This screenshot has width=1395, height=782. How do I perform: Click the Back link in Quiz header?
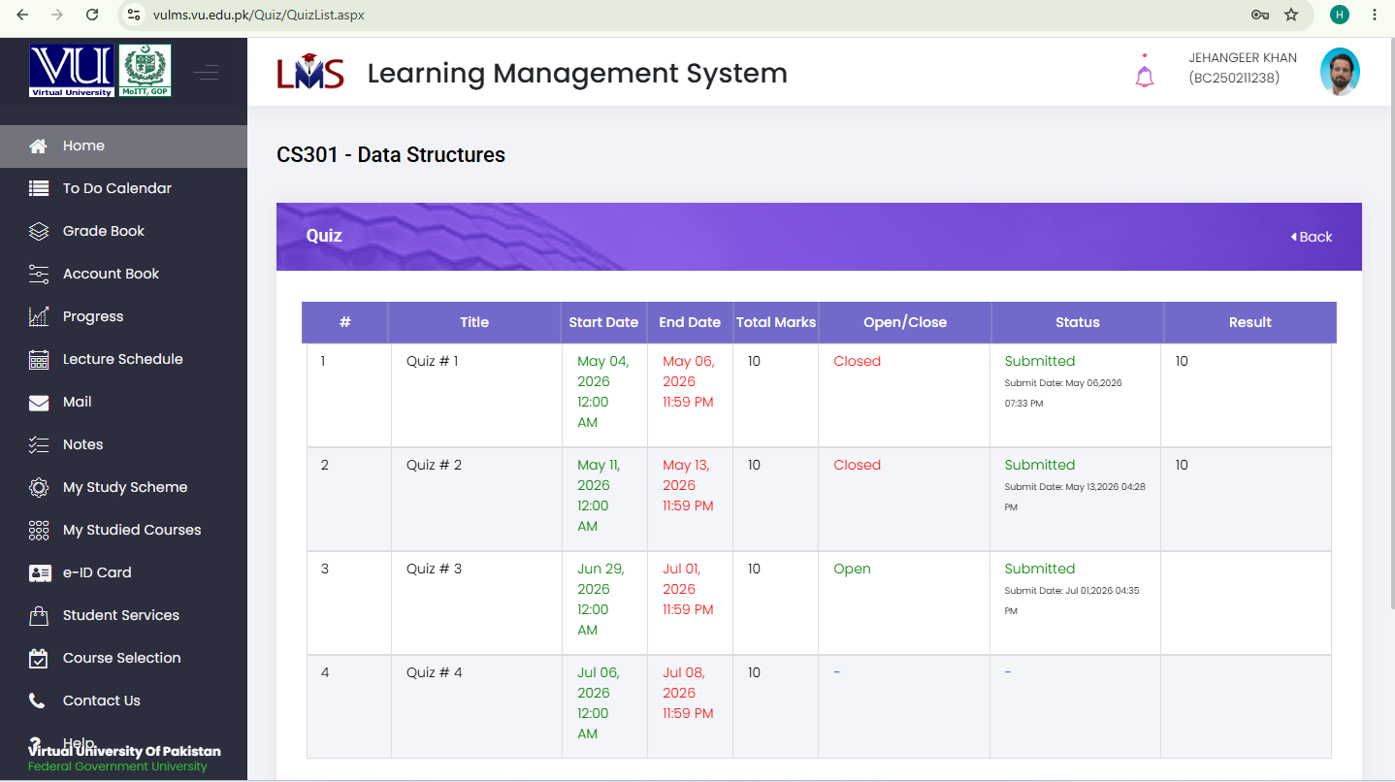(x=1312, y=237)
